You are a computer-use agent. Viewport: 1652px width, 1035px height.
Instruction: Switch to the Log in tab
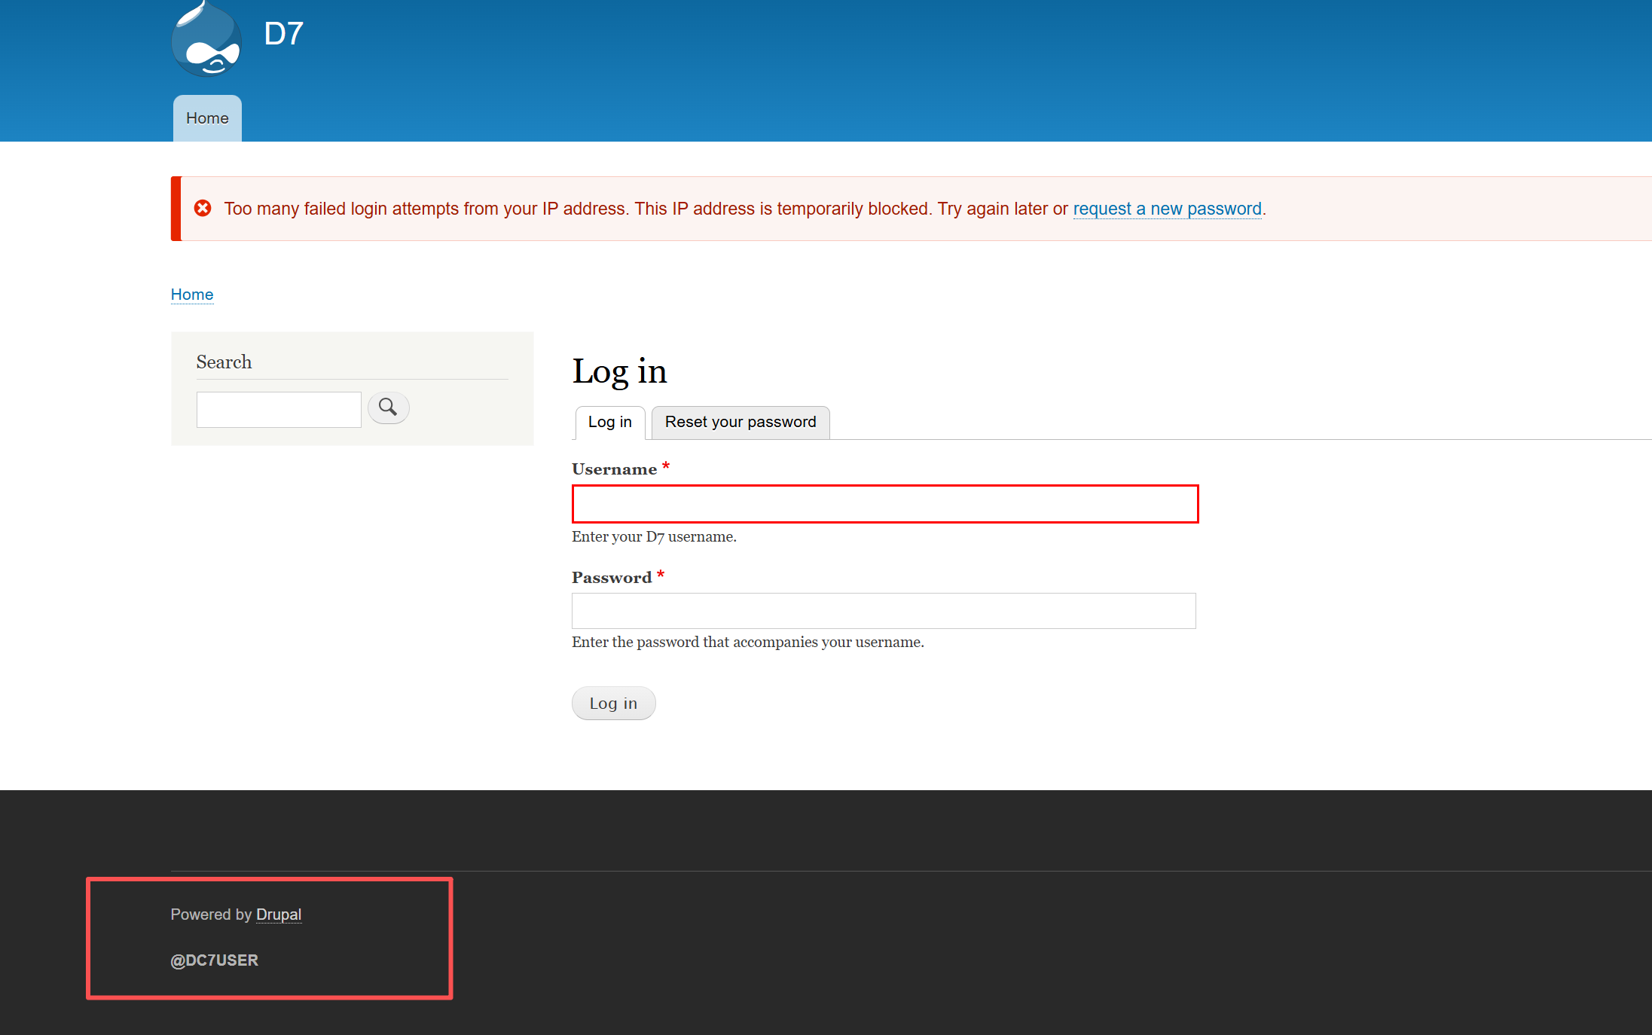[609, 422]
